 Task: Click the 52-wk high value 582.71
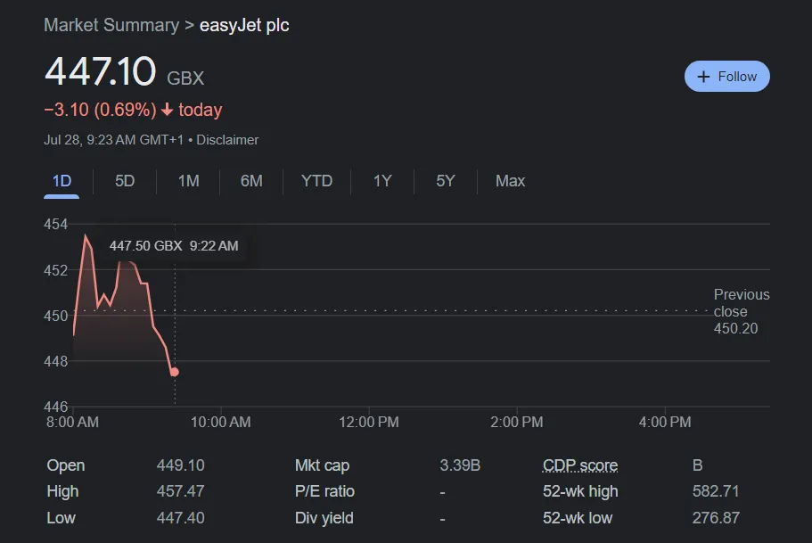[716, 491]
